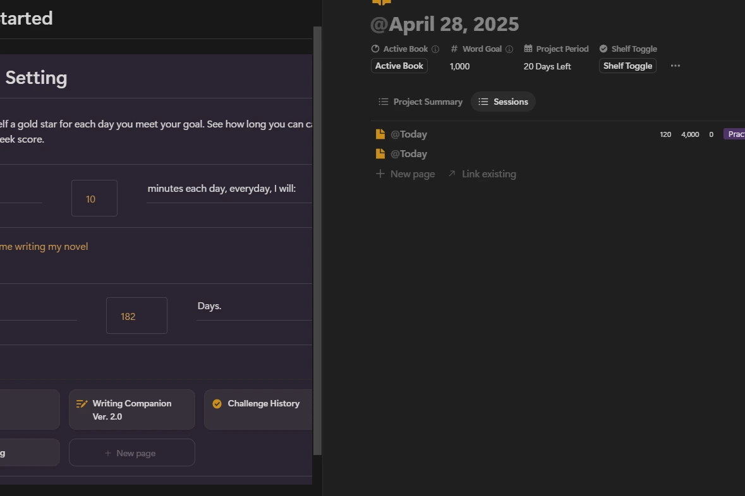Click the hash icon beside Word Goal
Screen dimensions: 745x496
(454, 49)
